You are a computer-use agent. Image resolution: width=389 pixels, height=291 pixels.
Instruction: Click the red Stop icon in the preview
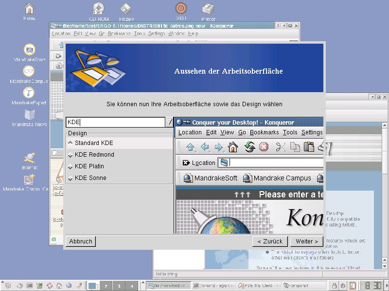(x=264, y=147)
